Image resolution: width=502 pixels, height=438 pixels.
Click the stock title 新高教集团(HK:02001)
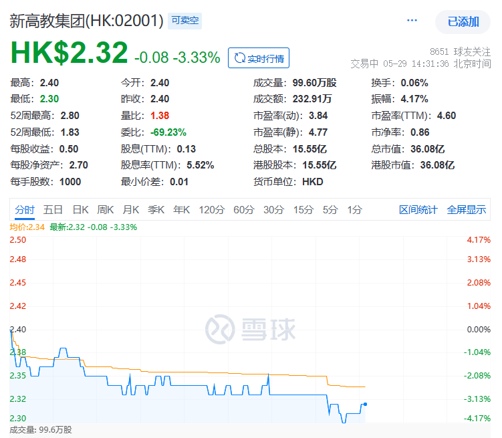click(86, 21)
